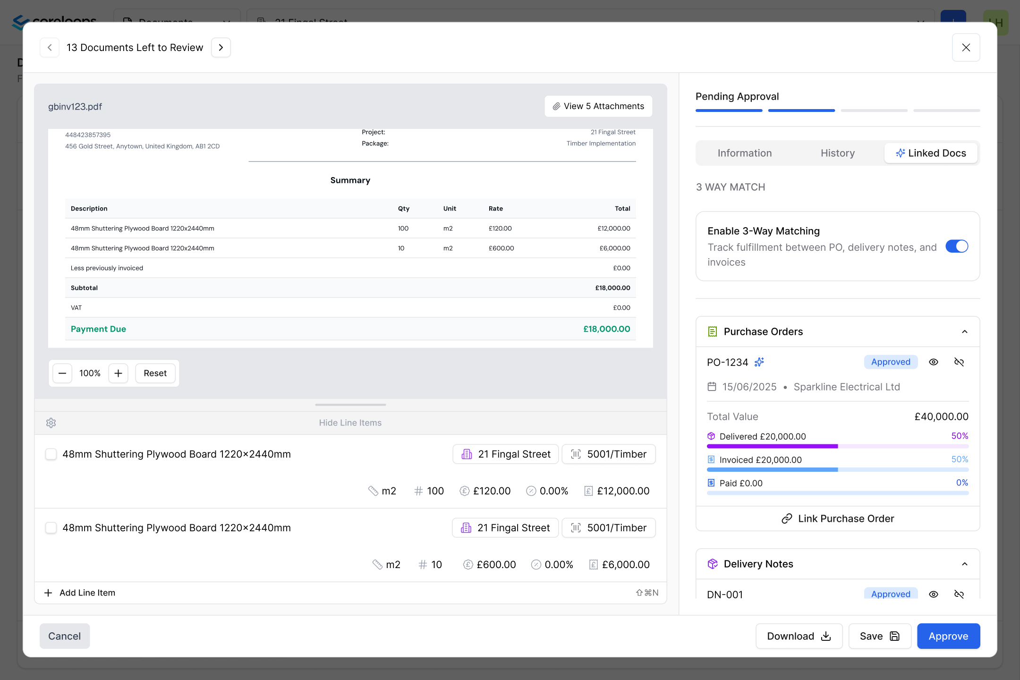
Task: Click Link Purchase Order
Action: 838,518
